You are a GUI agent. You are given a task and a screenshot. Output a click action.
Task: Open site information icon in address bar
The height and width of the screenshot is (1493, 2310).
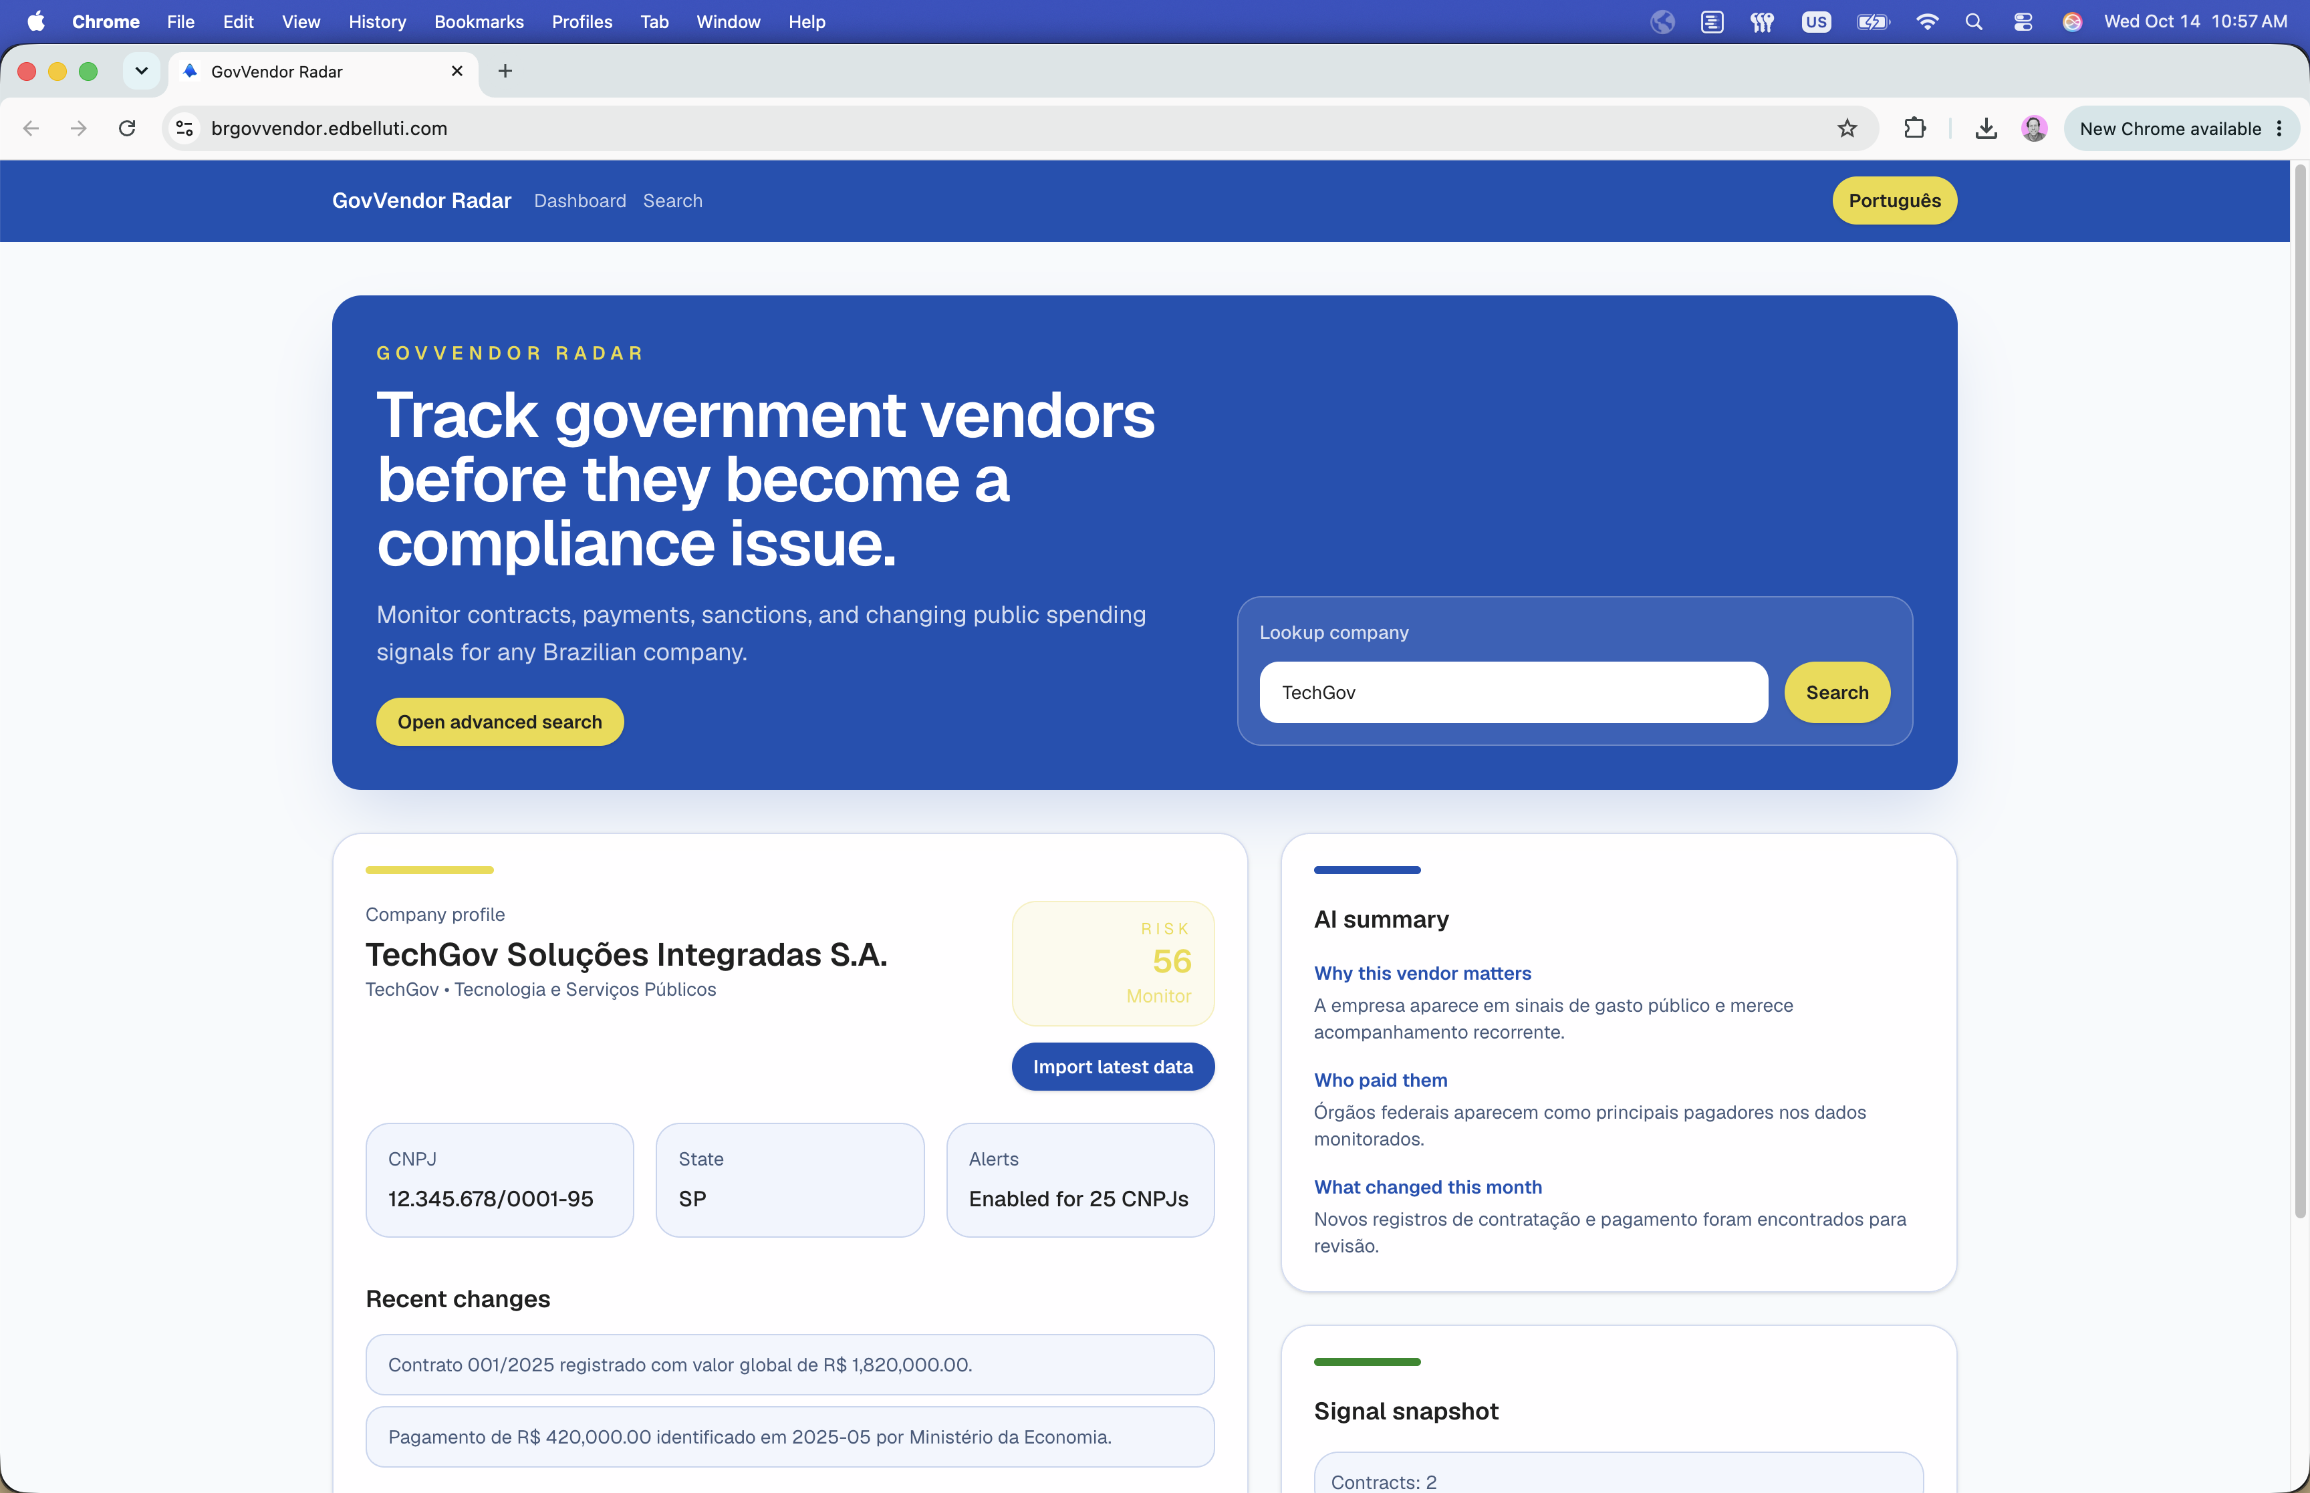coord(185,128)
